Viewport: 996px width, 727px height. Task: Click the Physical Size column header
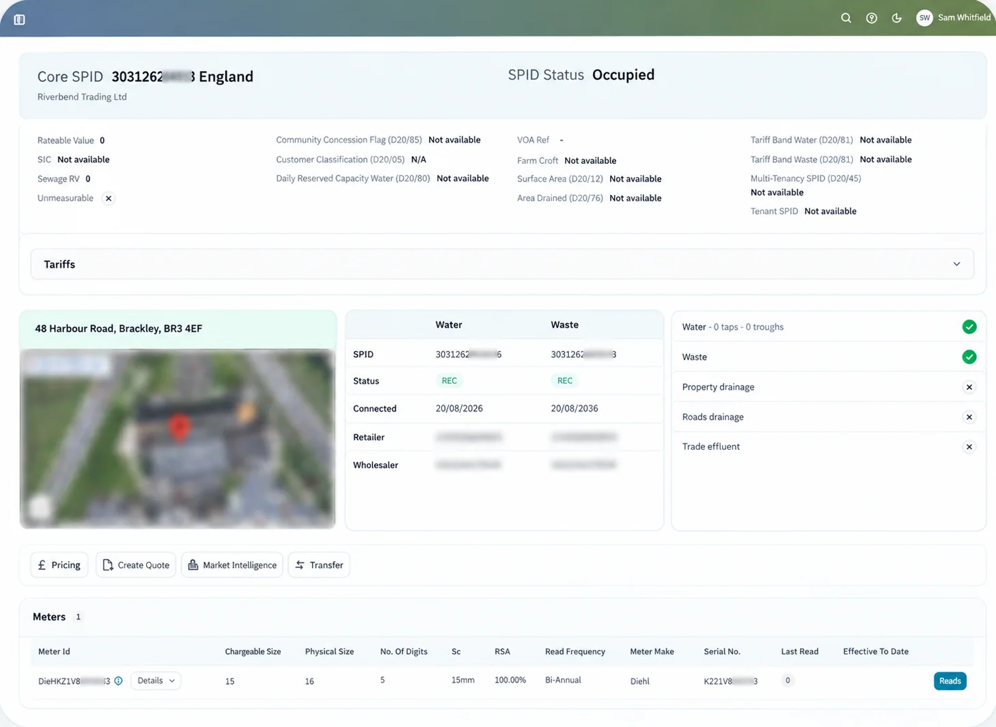(x=329, y=652)
